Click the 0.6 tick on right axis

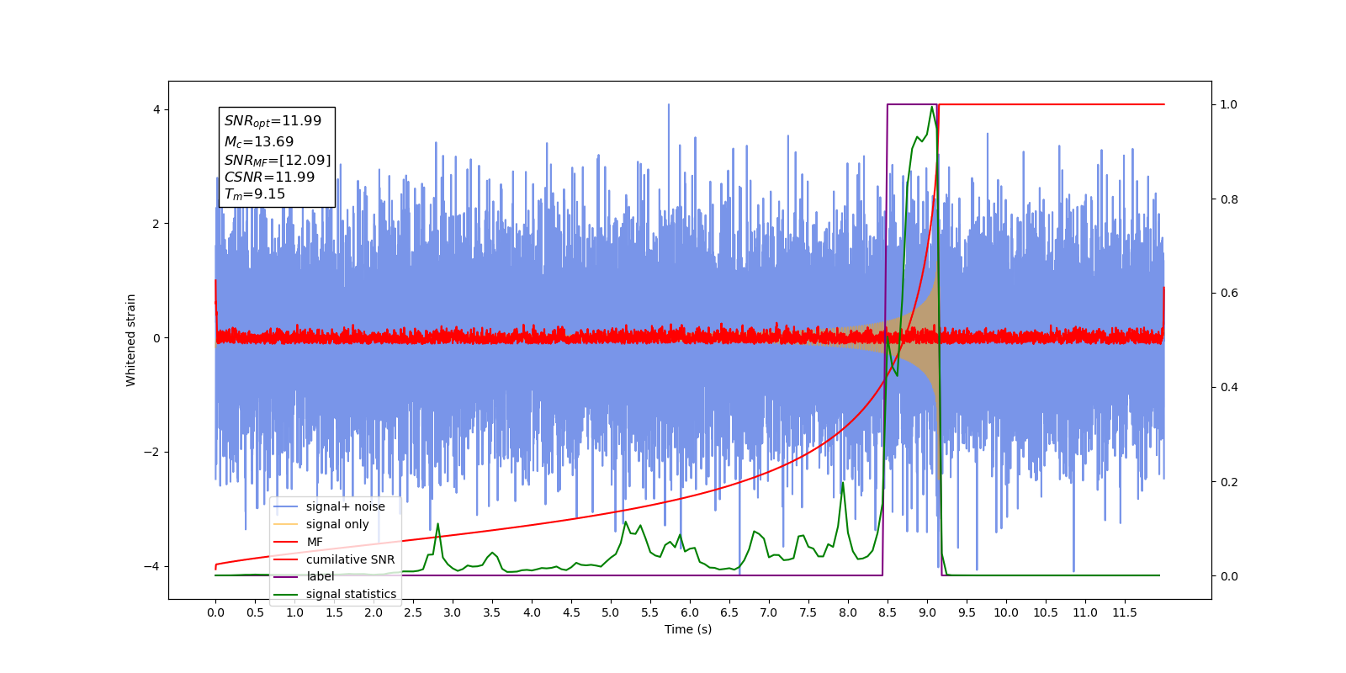click(x=1229, y=294)
